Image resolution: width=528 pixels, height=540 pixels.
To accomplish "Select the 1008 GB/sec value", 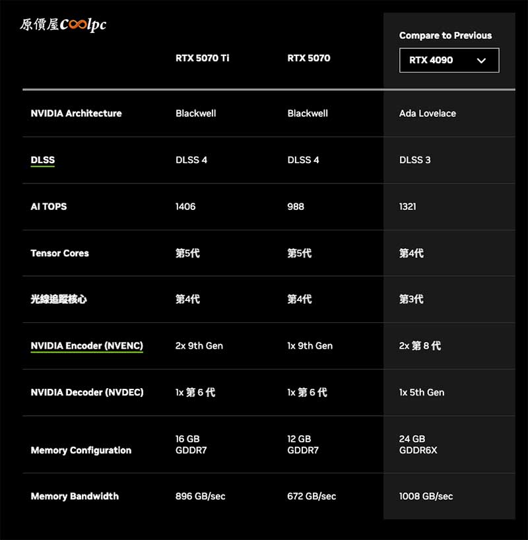I will click(426, 496).
